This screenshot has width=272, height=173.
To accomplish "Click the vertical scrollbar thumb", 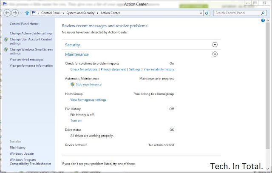I will click(267, 86).
